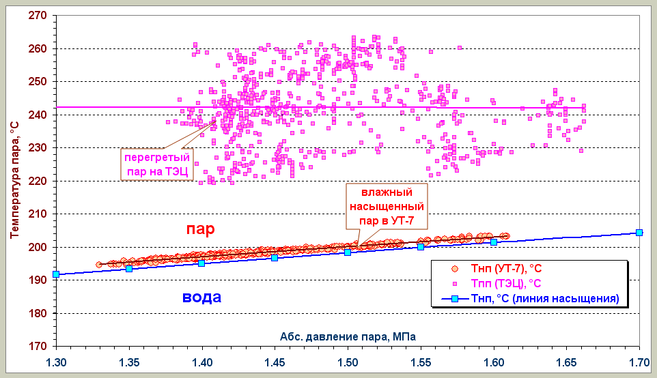Select the saturation line marker at pressure 1.60
Viewport: 657px width, 378px height.
click(494, 242)
